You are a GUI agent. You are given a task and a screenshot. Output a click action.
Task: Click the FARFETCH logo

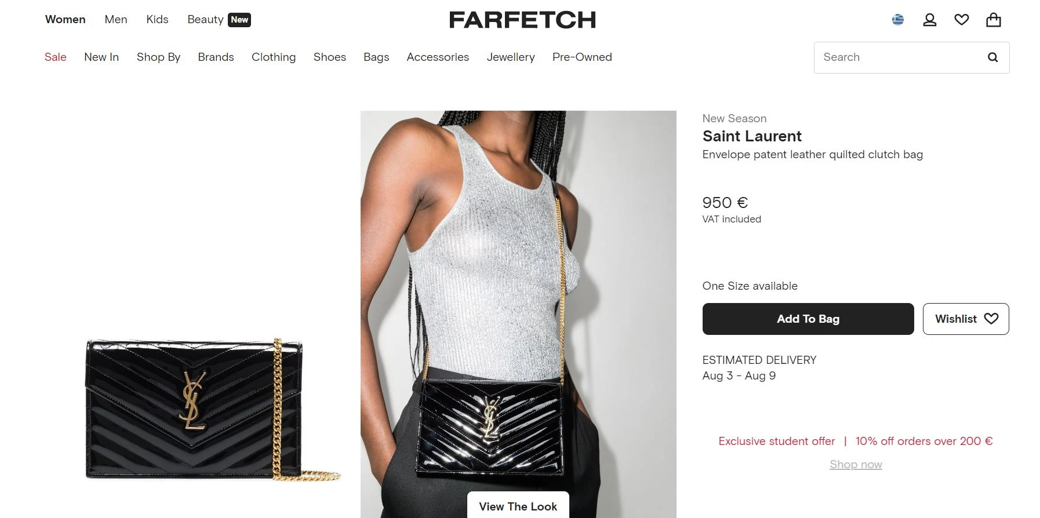tap(522, 20)
